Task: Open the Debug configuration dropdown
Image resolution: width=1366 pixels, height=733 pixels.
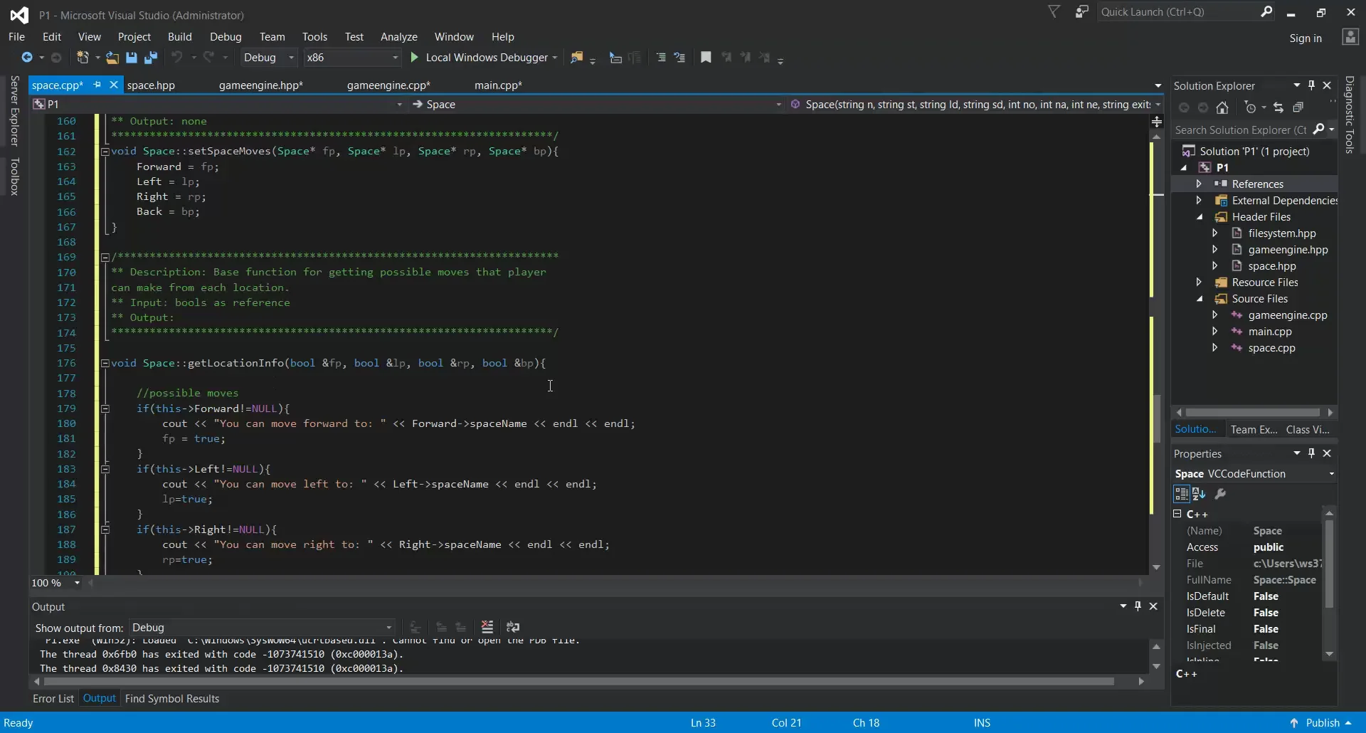Action: click(268, 58)
